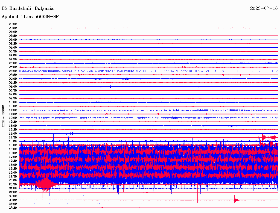Select the 16:30 time label

(x=13, y=153)
